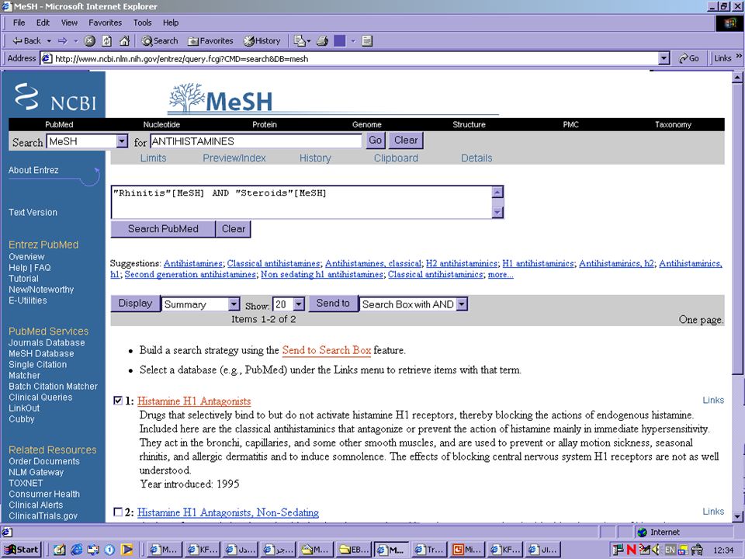Click the PubMed link in the black bar
Image resolution: width=745 pixels, height=559 pixels.
(x=59, y=124)
